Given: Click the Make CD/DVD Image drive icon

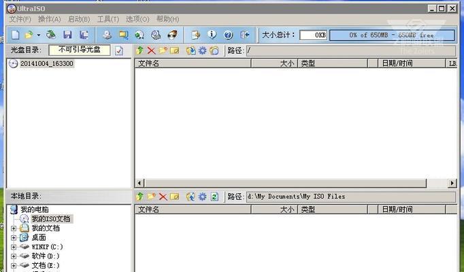Looking at the screenshot, I should click(107, 35).
